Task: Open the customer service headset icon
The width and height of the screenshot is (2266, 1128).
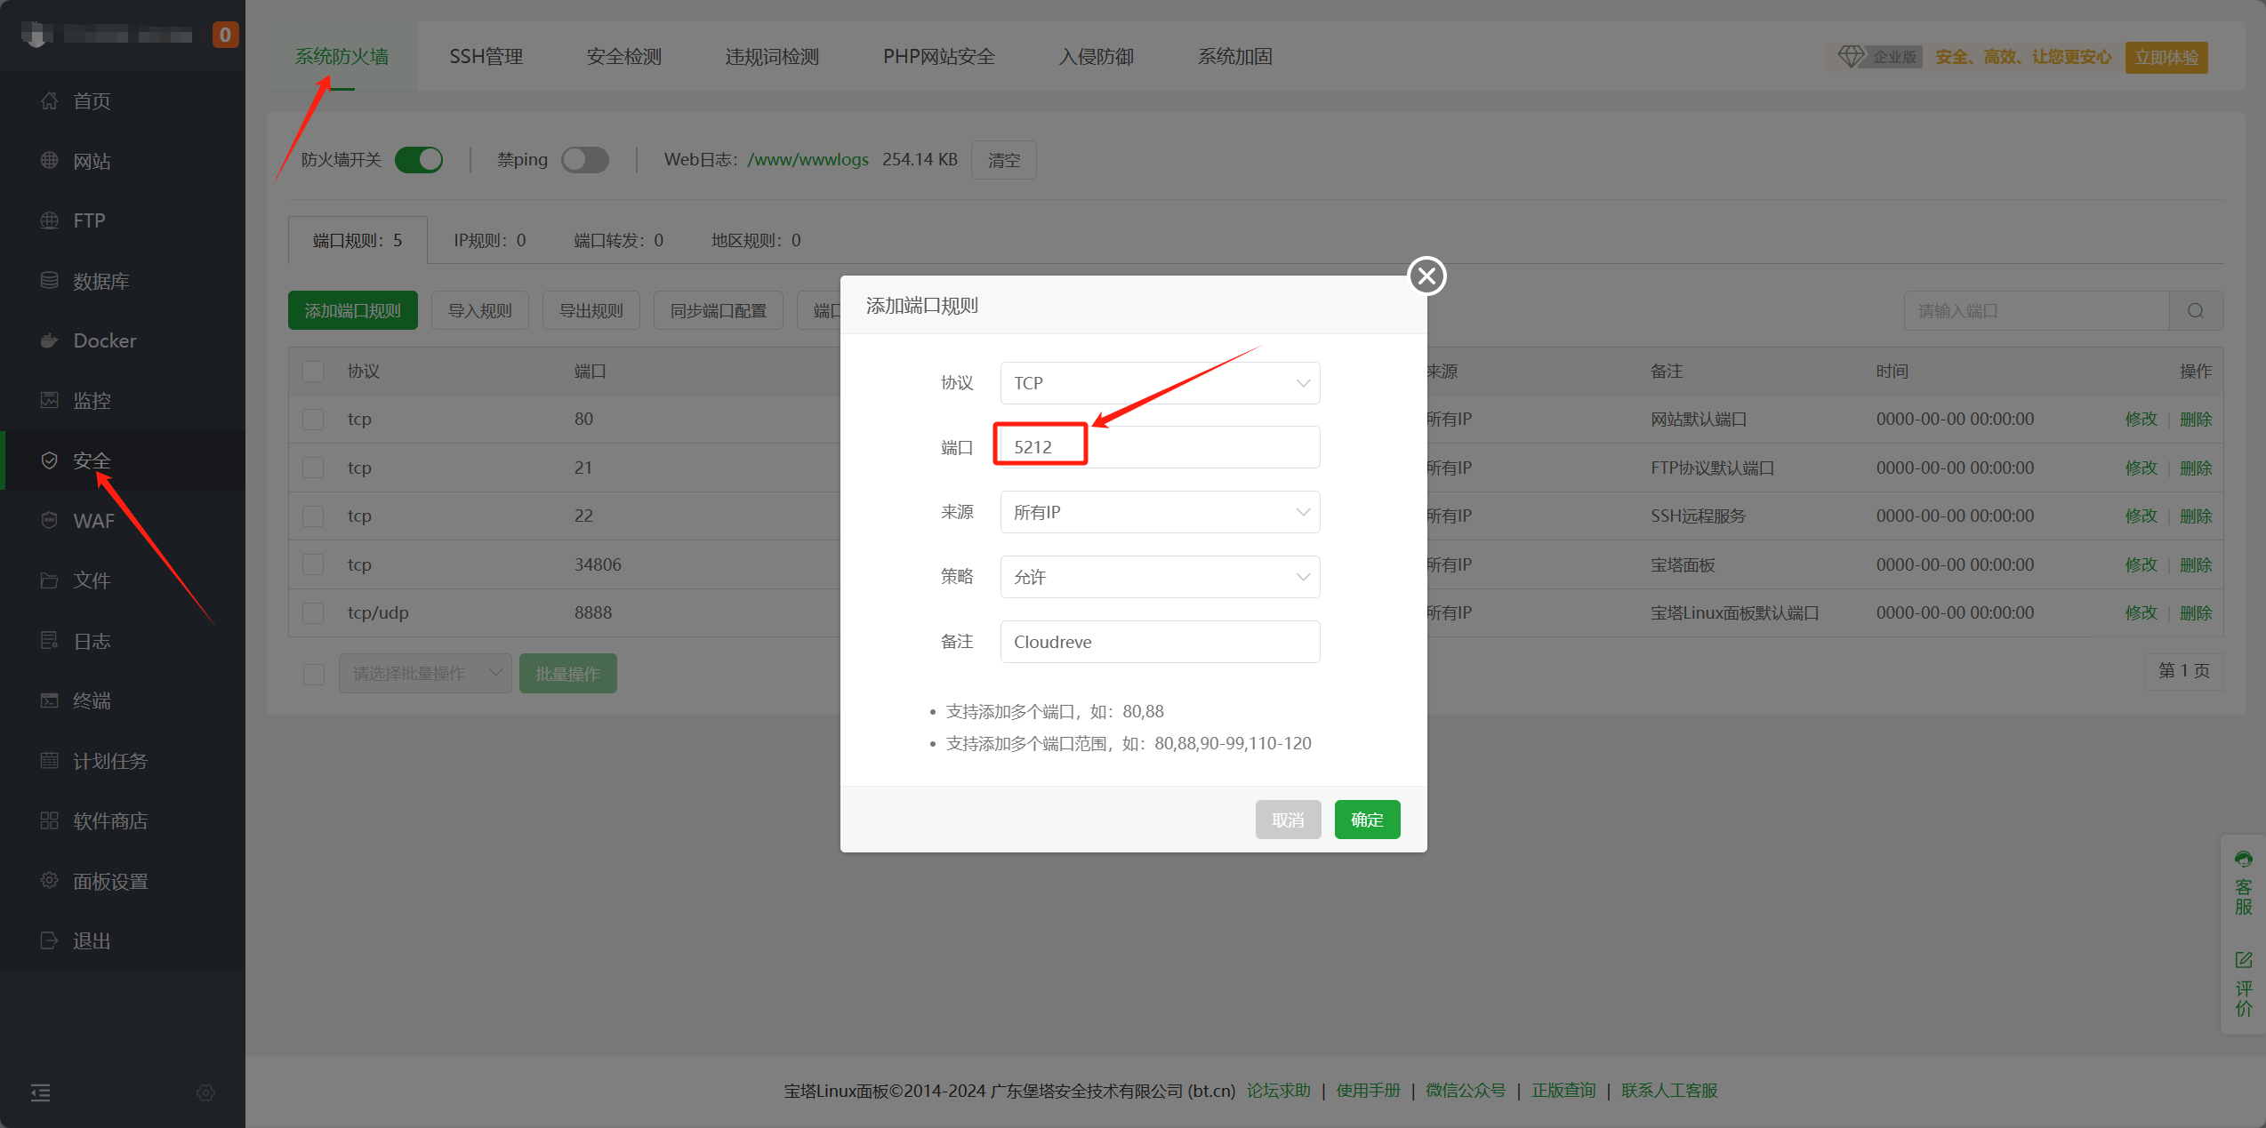Action: pos(2243,860)
